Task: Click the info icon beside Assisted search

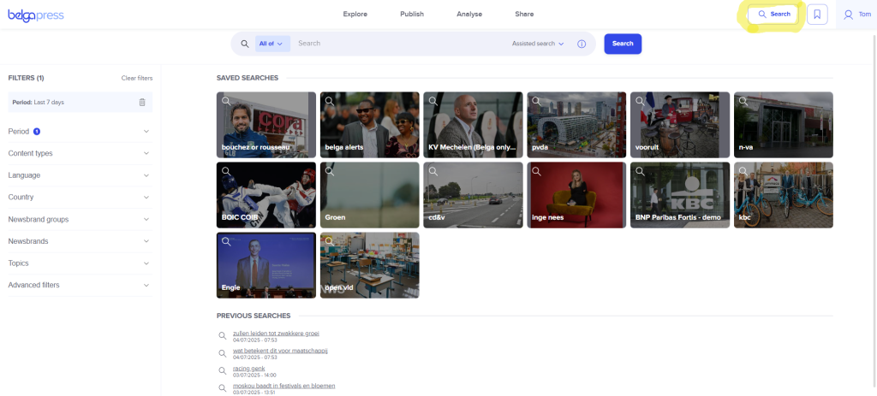Action: tap(582, 44)
